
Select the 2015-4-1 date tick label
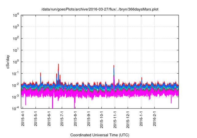[23, 119]
